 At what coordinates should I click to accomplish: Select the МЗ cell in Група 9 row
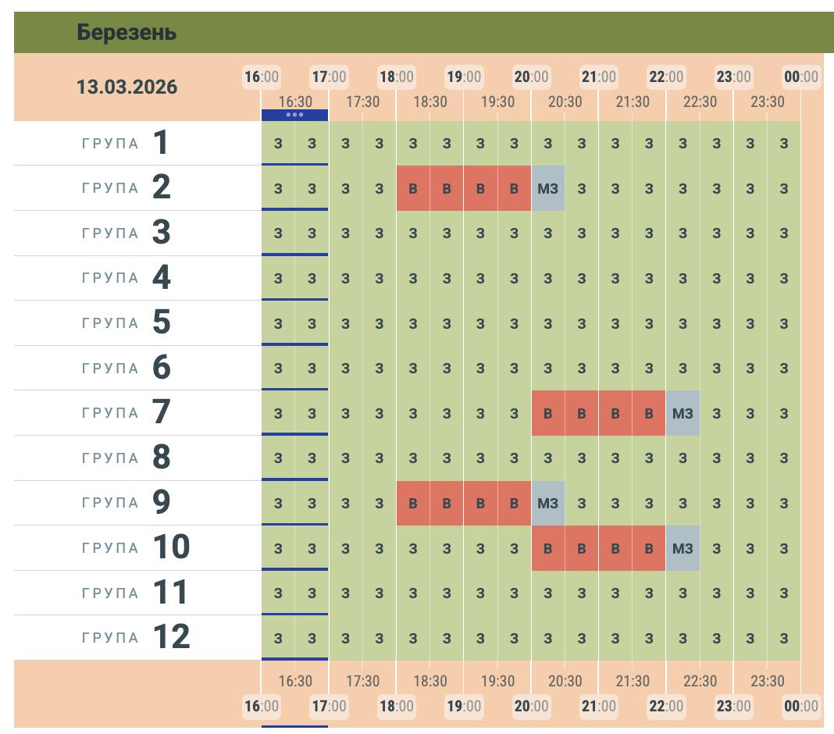tap(547, 503)
